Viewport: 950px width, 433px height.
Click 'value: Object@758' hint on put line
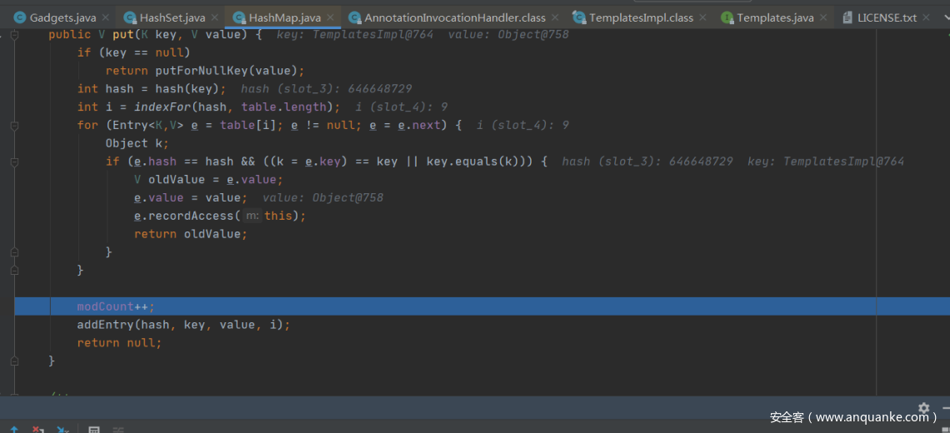click(x=508, y=34)
